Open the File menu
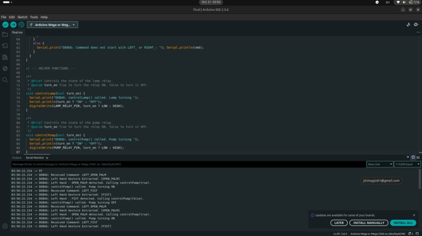 pyautogui.click(x=4, y=17)
